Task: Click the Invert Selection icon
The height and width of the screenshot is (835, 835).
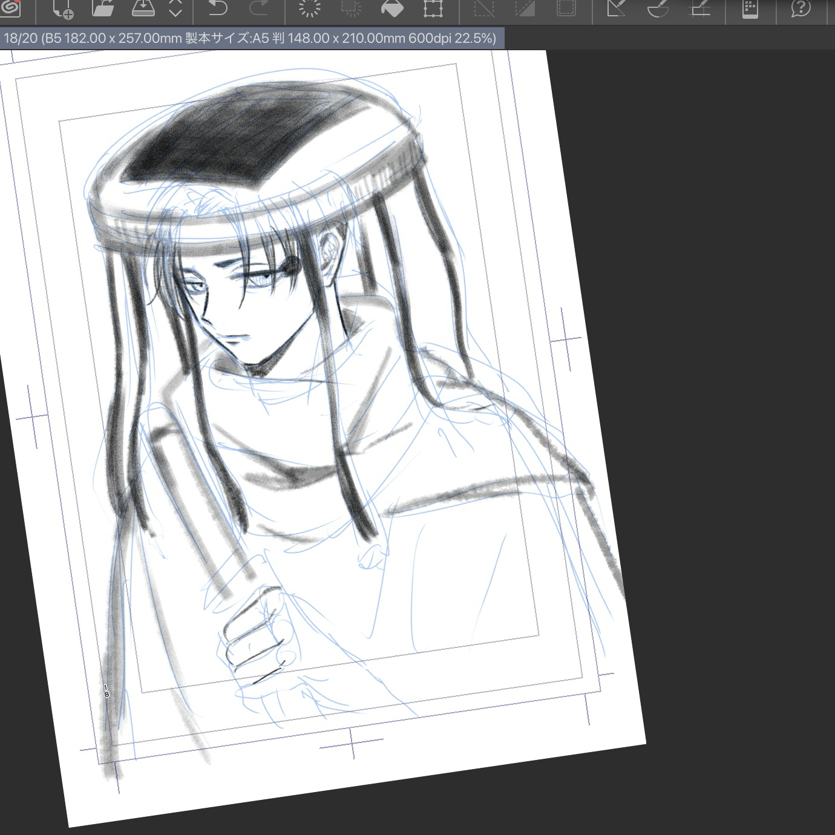Action: (525, 8)
